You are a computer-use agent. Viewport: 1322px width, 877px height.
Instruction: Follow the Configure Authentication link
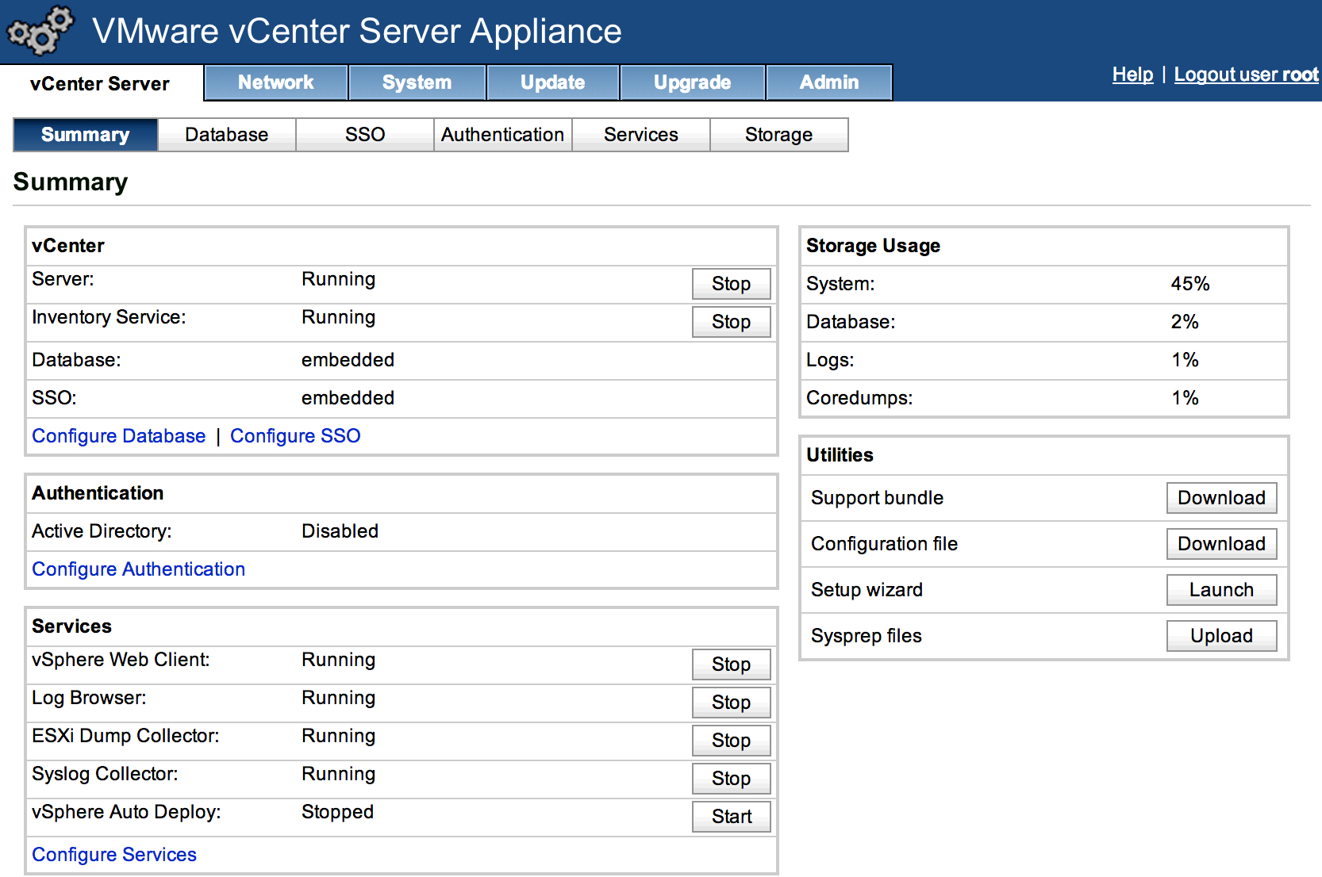139,569
